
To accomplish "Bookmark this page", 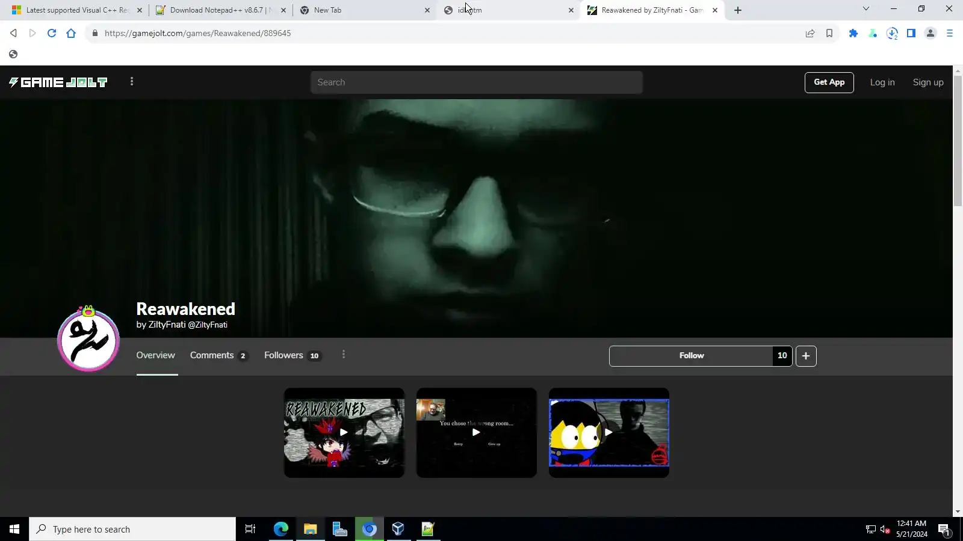I will [x=829, y=33].
